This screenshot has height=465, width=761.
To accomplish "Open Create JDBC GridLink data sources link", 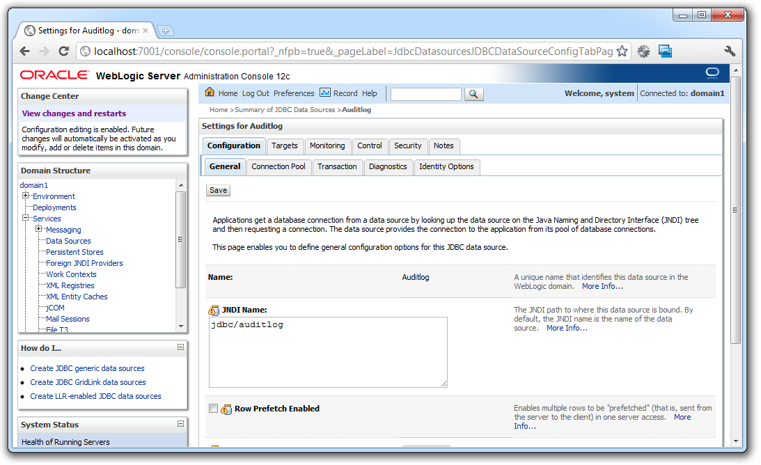I will click(88, 381).
